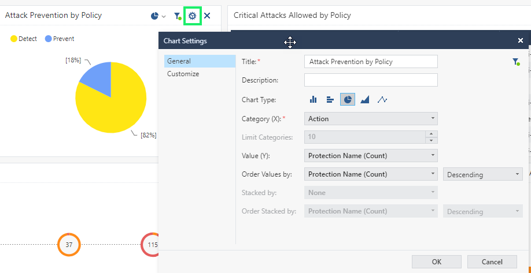Image resolution: width=531 pixels, height=273 pixels.
Task: Select the horizontal bar chart type
Action: tap(330, 99)
